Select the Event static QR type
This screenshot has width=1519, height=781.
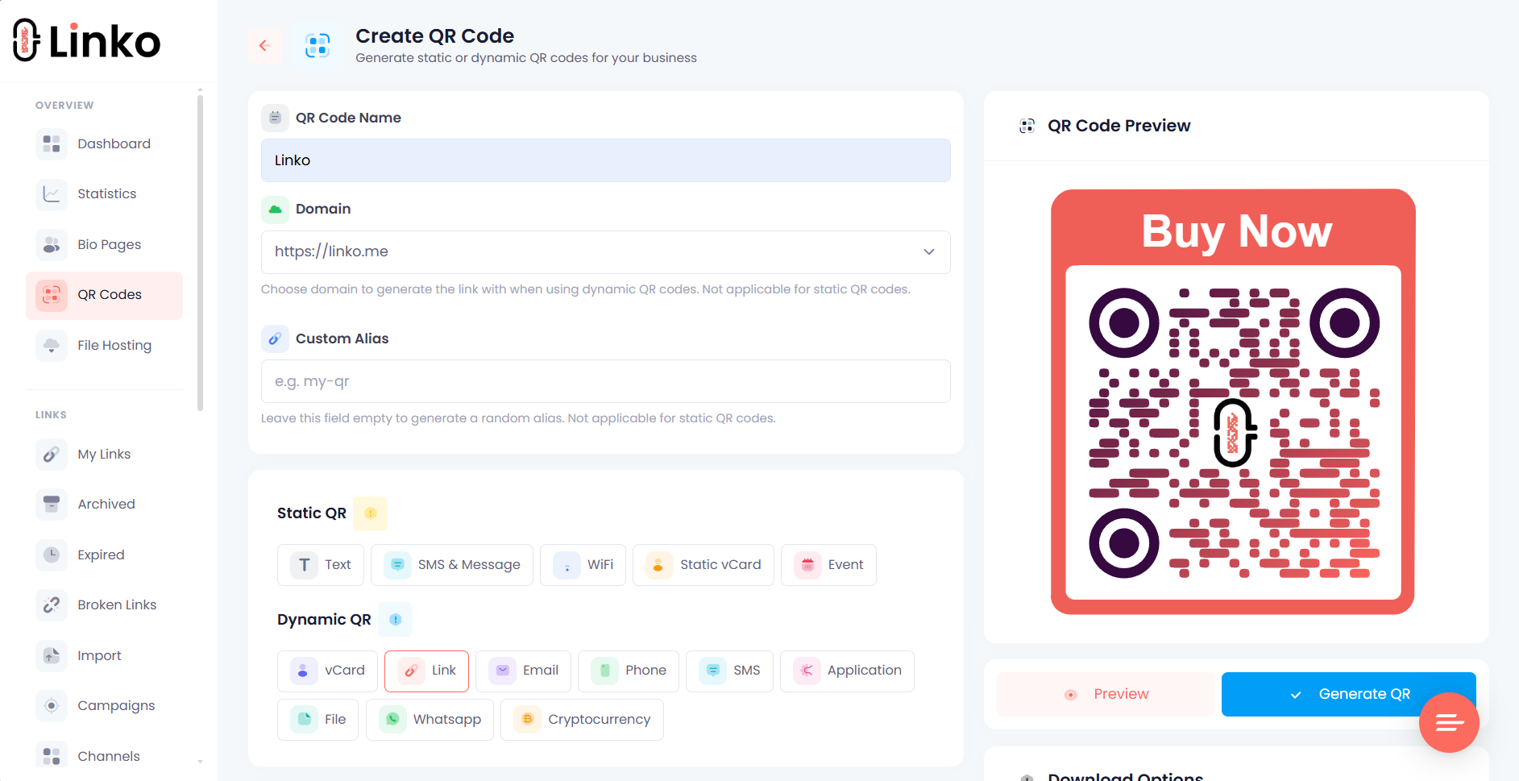tap(828, 565)
